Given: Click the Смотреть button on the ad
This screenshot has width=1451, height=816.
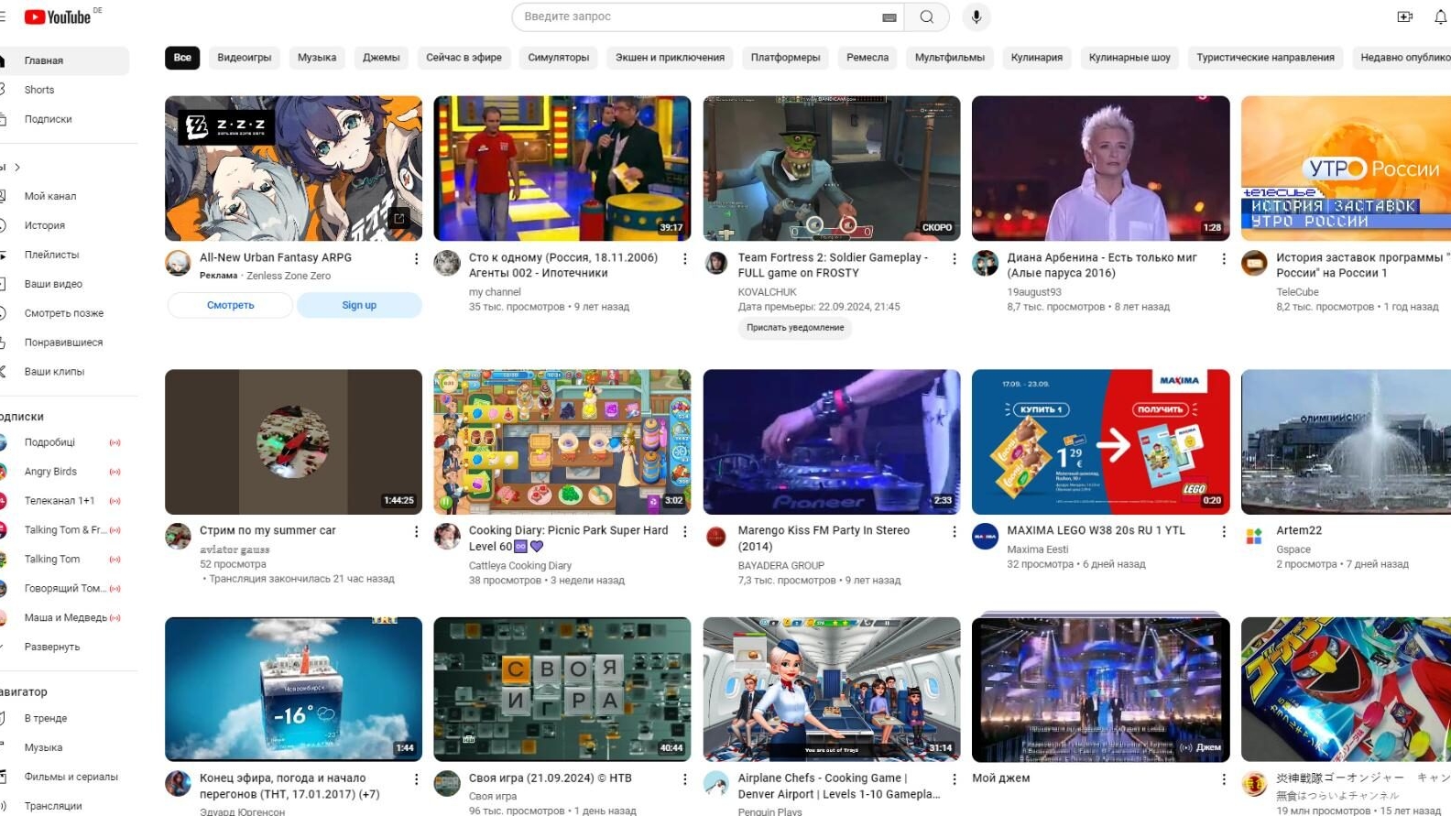Looking at the screenshot, I should 231,305.
